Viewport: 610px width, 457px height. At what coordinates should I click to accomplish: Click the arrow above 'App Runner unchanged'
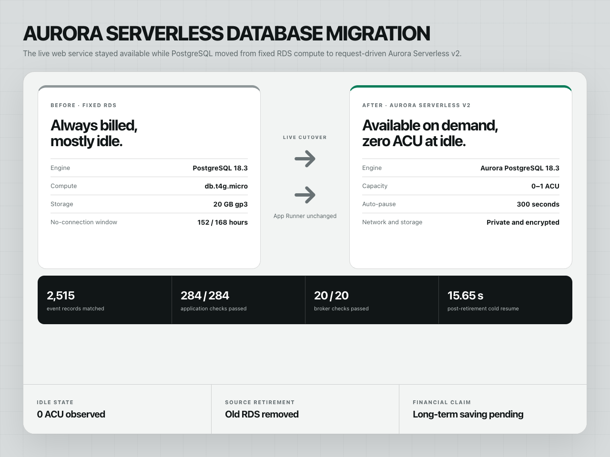305,195
